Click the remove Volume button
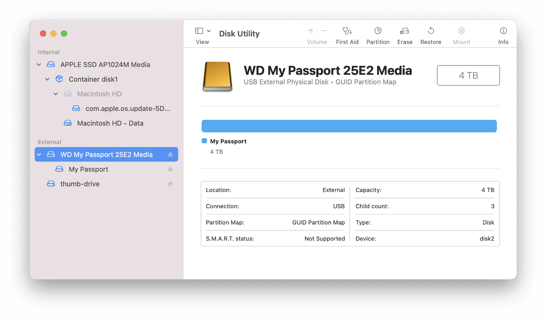This screenshot has height=318, width=546. (323, 30)
